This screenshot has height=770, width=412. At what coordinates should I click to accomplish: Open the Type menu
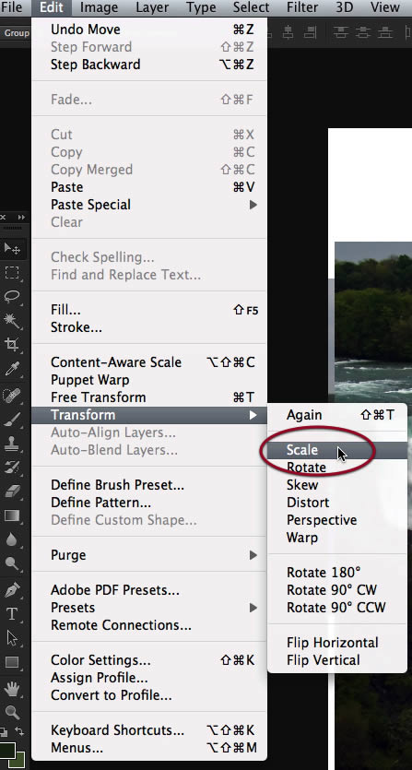click(201, 7)
